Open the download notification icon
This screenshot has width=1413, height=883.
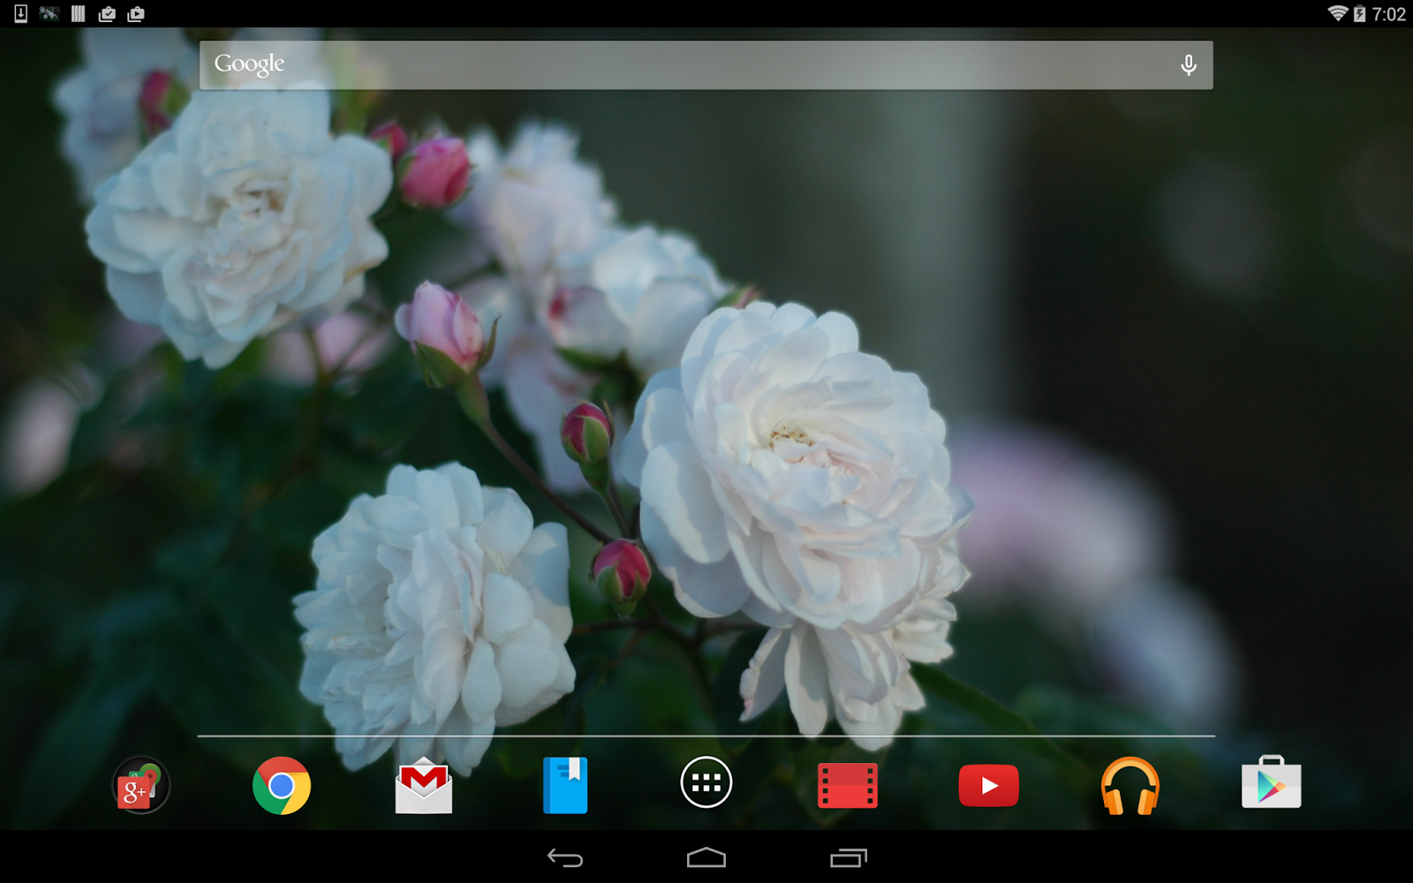click(x=20, y=13)
